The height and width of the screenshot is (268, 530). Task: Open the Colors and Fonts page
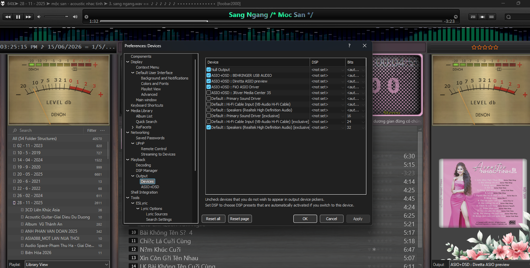coord(154,83)
